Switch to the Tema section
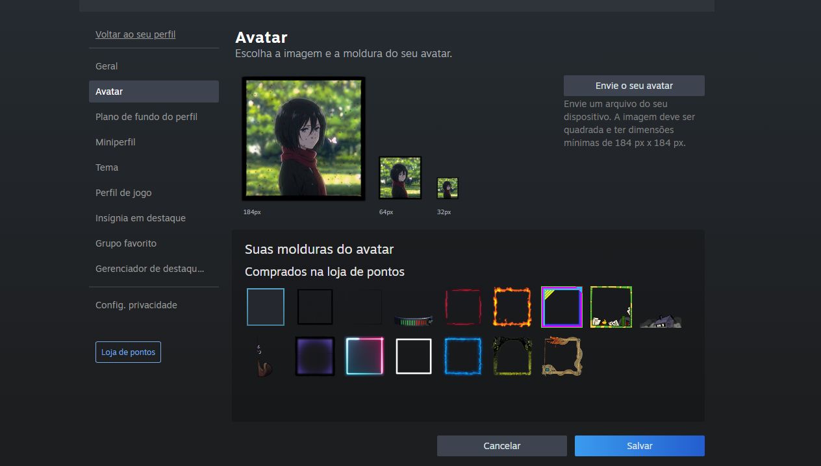The width and height of the screenshot is (821, 466). pyautogui.click(x=154, y=167)
